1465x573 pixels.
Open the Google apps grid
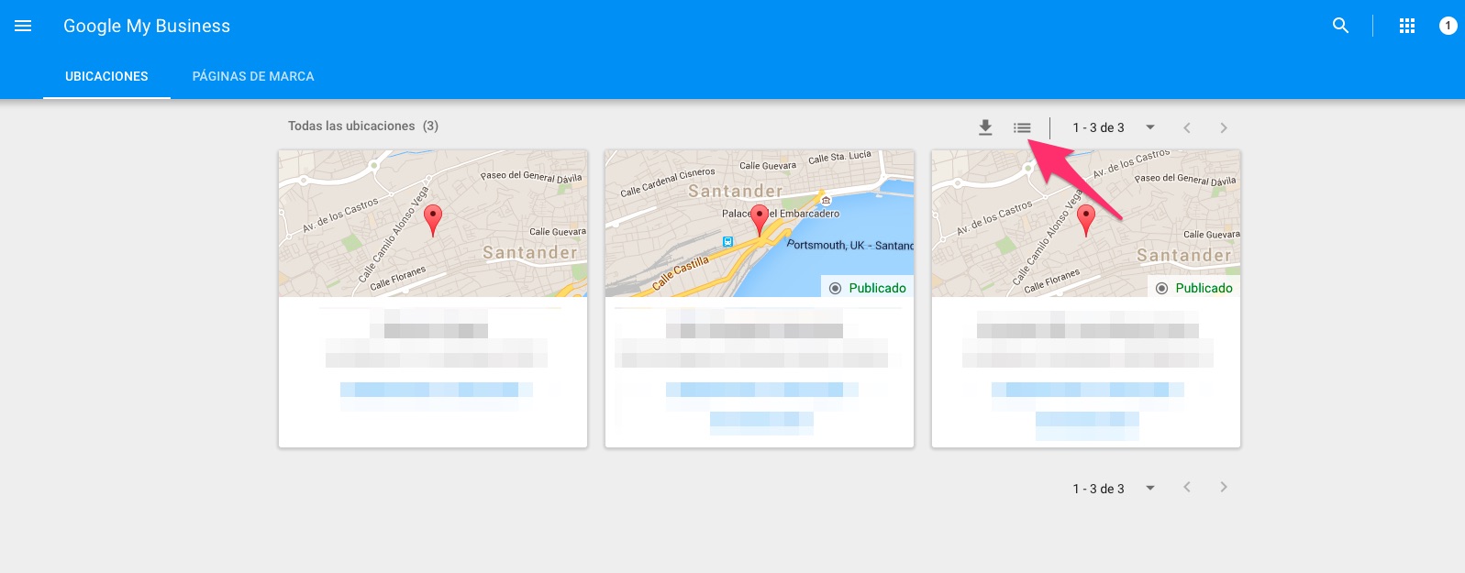[1407, 26]
